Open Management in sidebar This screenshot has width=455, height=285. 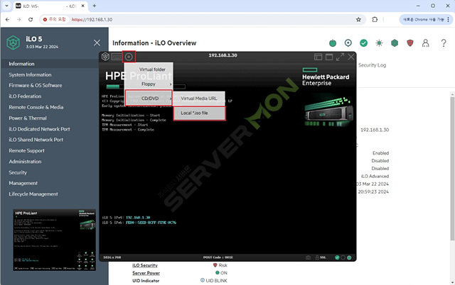tap(23, 183)
